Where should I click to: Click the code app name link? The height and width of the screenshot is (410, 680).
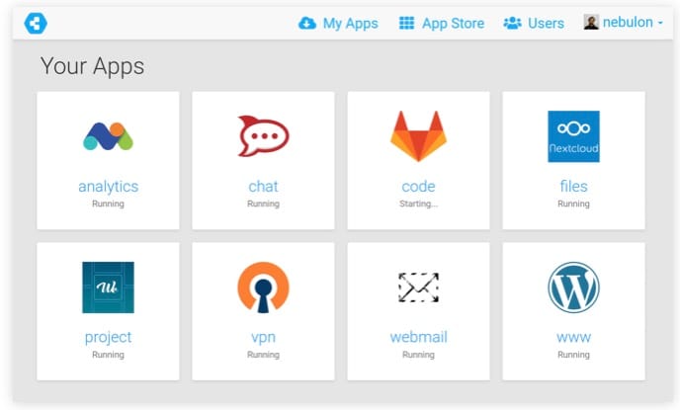418,187
